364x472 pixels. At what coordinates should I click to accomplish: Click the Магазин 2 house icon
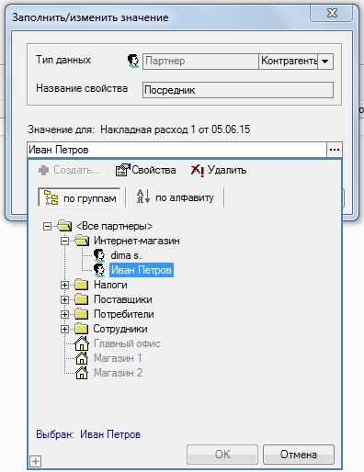coord(82,373)
